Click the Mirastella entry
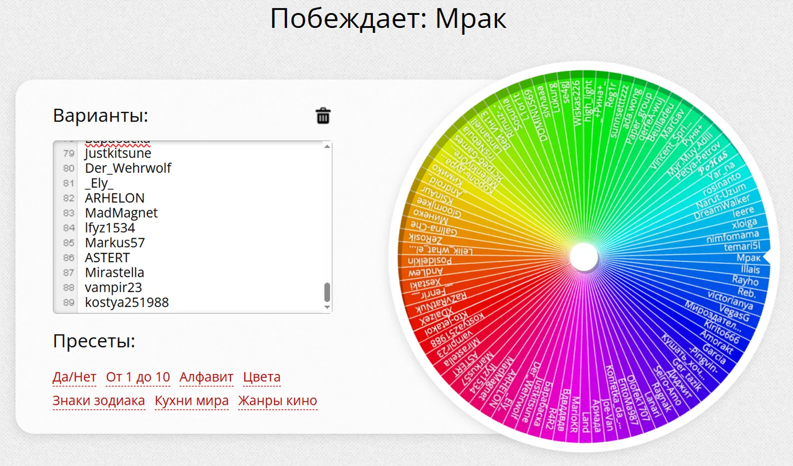 (115, 272)
